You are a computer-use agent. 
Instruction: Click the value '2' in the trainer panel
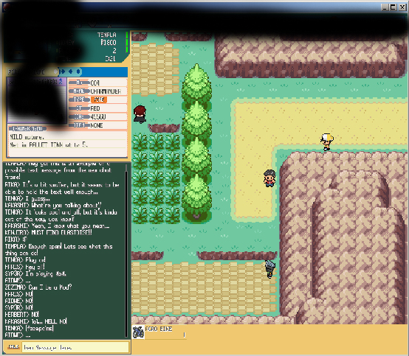[114, 51]
